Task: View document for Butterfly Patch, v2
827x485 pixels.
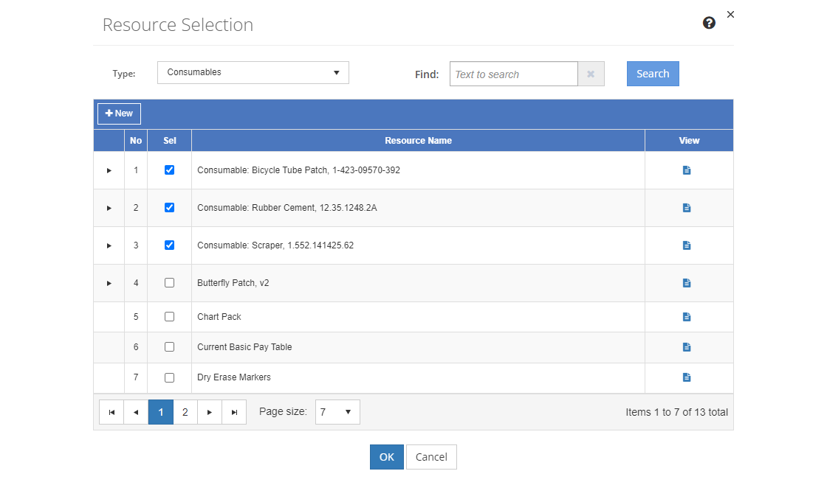Action: click(x=687, y=283)
